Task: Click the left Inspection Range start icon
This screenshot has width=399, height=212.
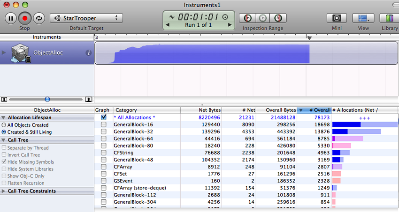Action: pos(247,18)
